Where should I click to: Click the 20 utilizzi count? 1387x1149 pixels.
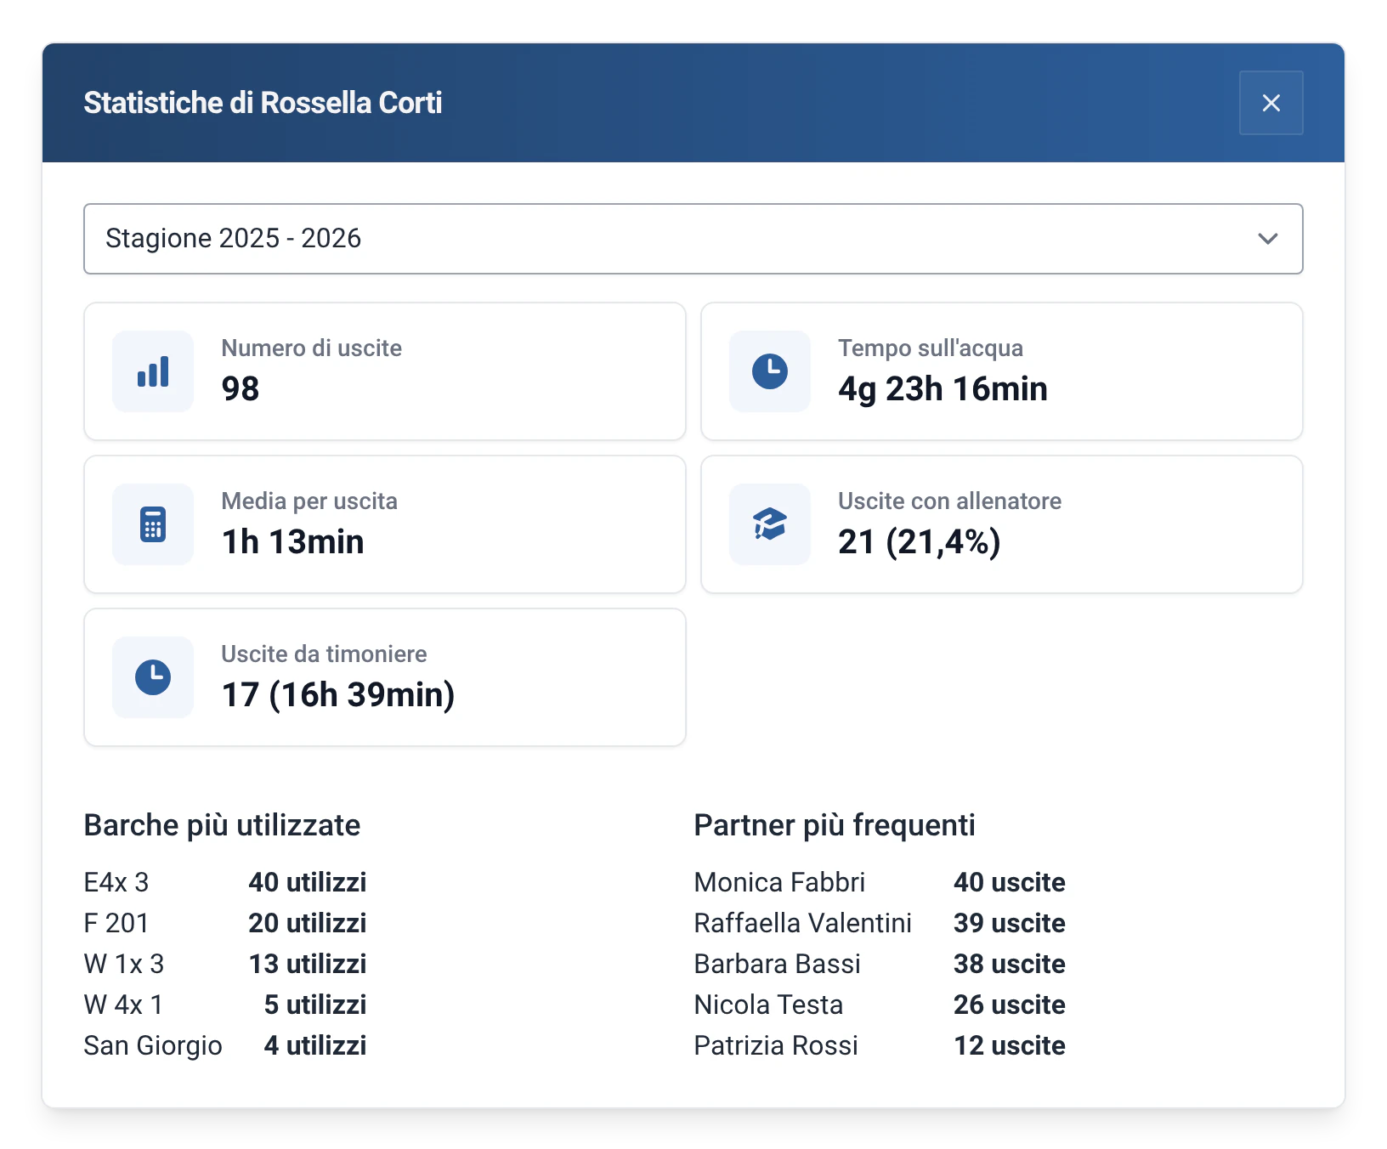point(308,923)
